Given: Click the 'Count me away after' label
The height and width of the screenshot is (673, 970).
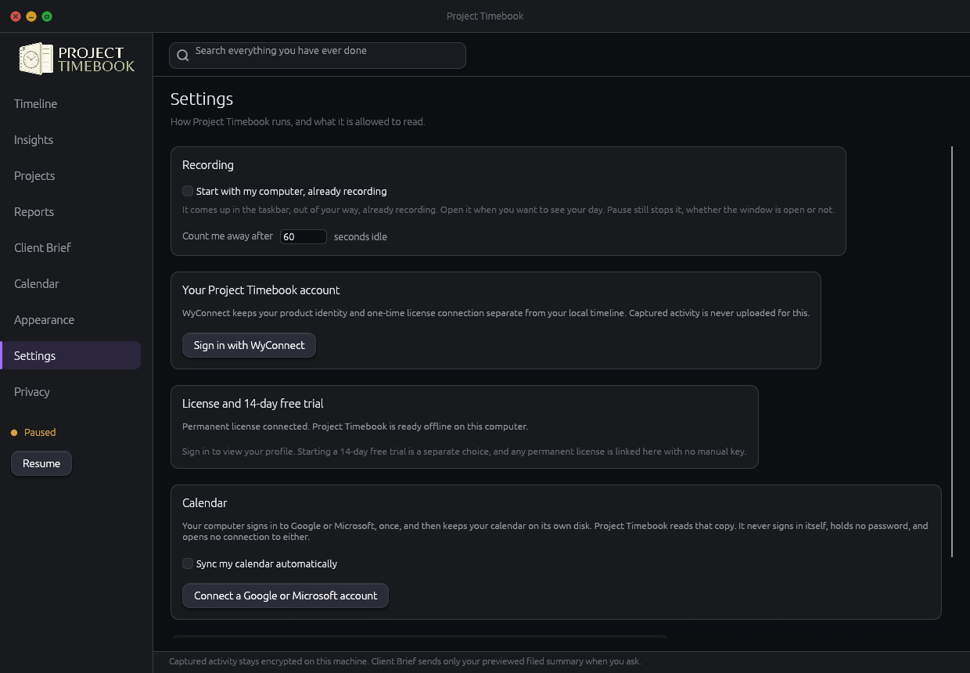Looking at the screenshot, I should pyautogui.click(x=228, y=236).
